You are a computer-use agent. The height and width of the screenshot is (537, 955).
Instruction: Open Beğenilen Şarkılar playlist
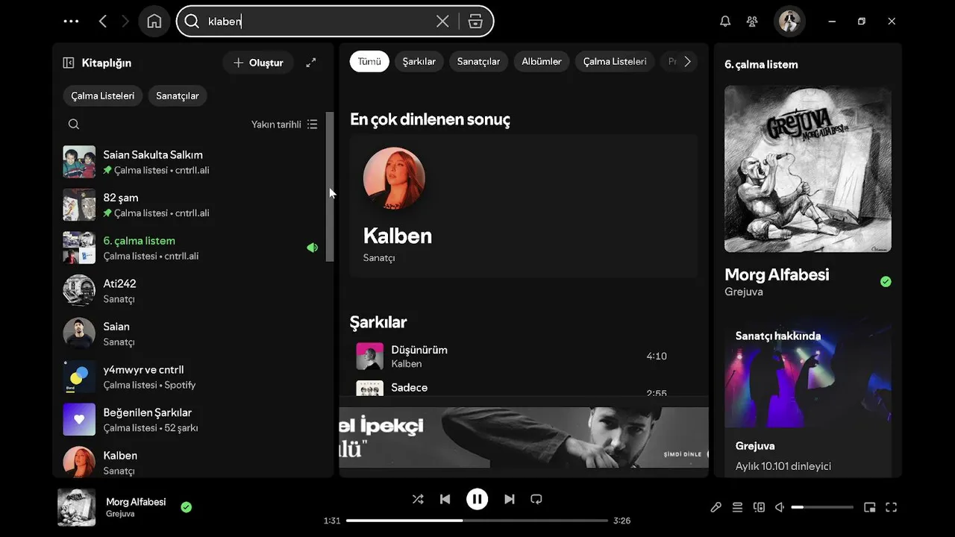pos(191,420)
